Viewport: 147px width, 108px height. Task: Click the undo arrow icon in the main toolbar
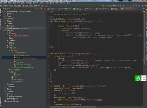[139, 6]
